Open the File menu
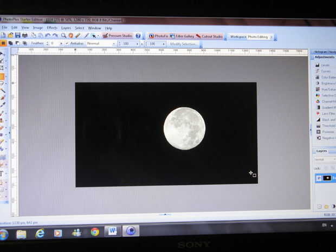This screenshot has width=336, height=252. tap(4, 28)
